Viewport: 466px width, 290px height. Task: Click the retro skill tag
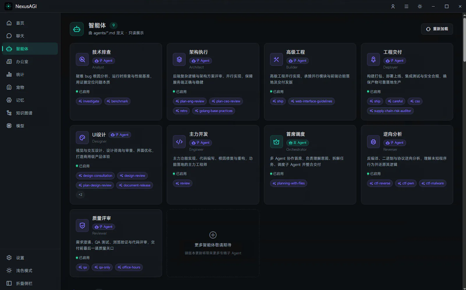click(x=181, y=111)
